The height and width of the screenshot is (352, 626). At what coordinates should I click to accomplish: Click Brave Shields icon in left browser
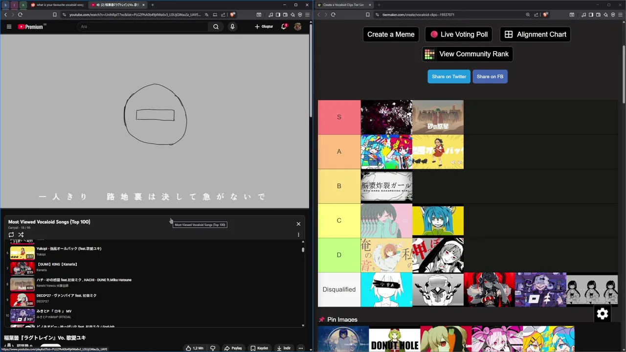(232, 15)
